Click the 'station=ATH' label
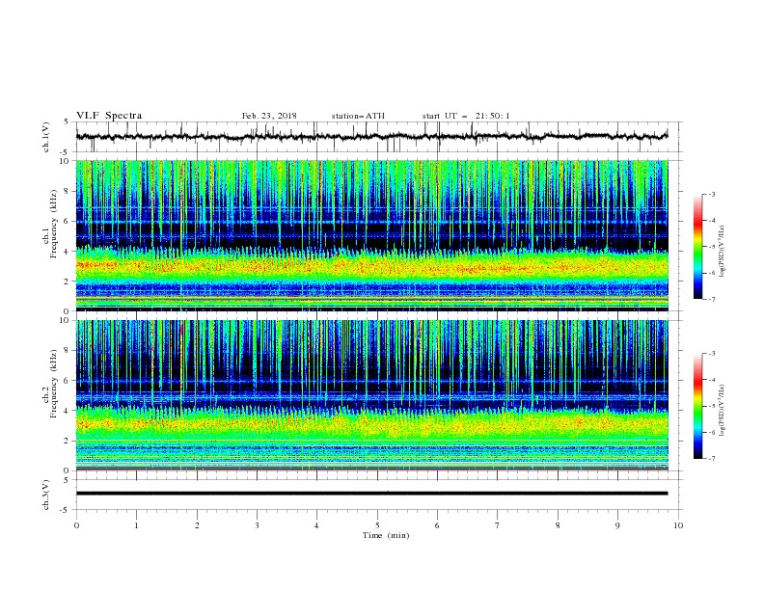The width and height of the screenshot is (764, 590). (x=358, y=116)
